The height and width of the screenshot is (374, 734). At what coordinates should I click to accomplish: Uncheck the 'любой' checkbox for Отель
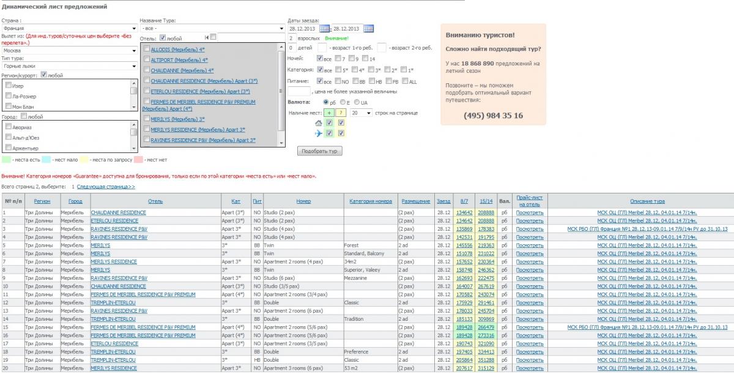(x=163, y=38)
